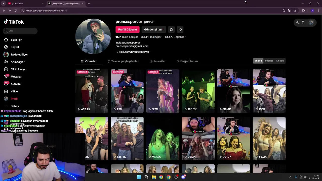322x181 pixels.
Task: Click install app icon in address bar
Action: point(284,11)
